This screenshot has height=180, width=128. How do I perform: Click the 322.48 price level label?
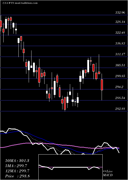click(120, 33)
